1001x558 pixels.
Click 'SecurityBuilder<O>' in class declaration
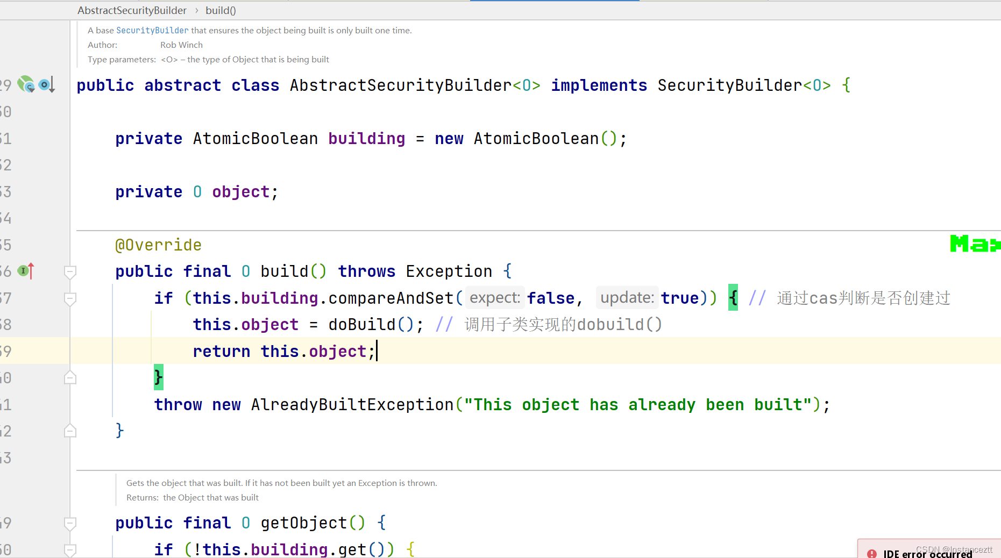point(744,85)
